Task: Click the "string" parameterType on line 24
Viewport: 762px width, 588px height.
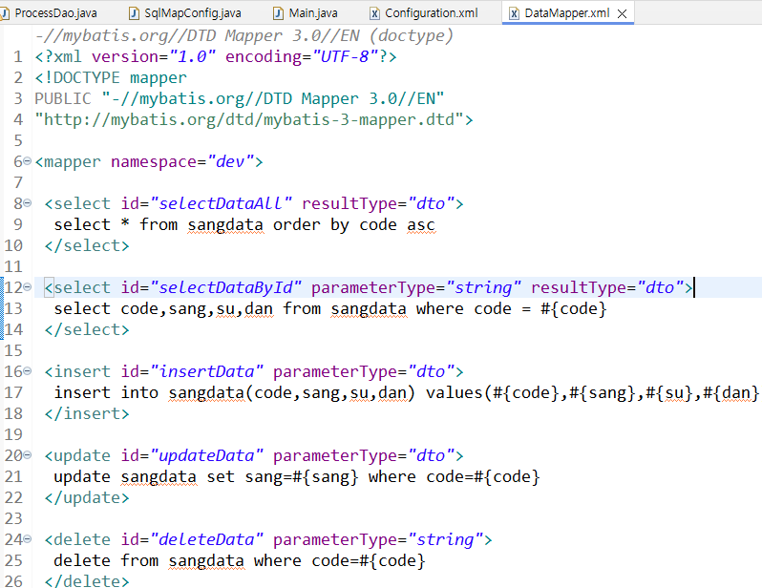Action: [x=446, y=539]
